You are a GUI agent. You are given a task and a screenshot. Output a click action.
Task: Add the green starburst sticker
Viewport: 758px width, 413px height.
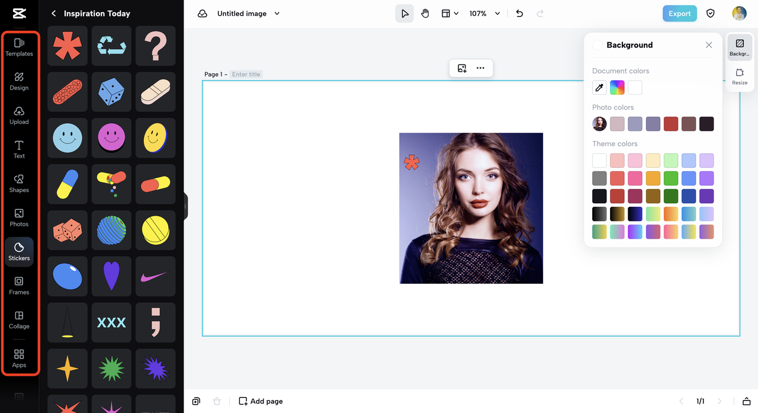pos(111,369)
